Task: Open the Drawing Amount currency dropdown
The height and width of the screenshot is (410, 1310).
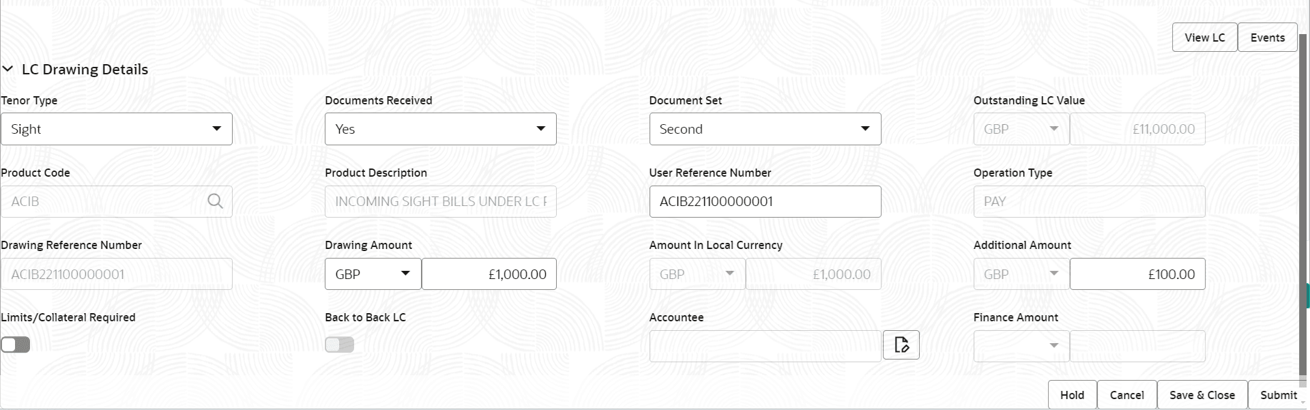Action: [405, 274]
